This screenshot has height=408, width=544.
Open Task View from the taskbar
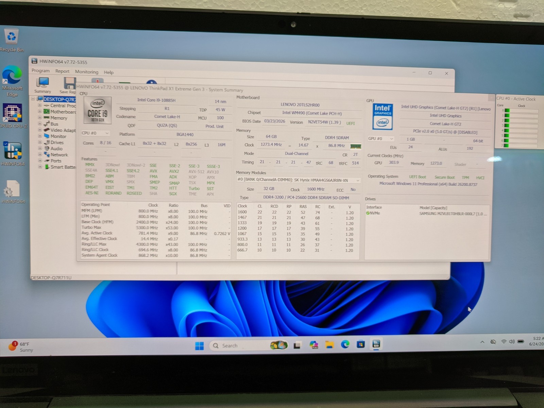(297, 345)
